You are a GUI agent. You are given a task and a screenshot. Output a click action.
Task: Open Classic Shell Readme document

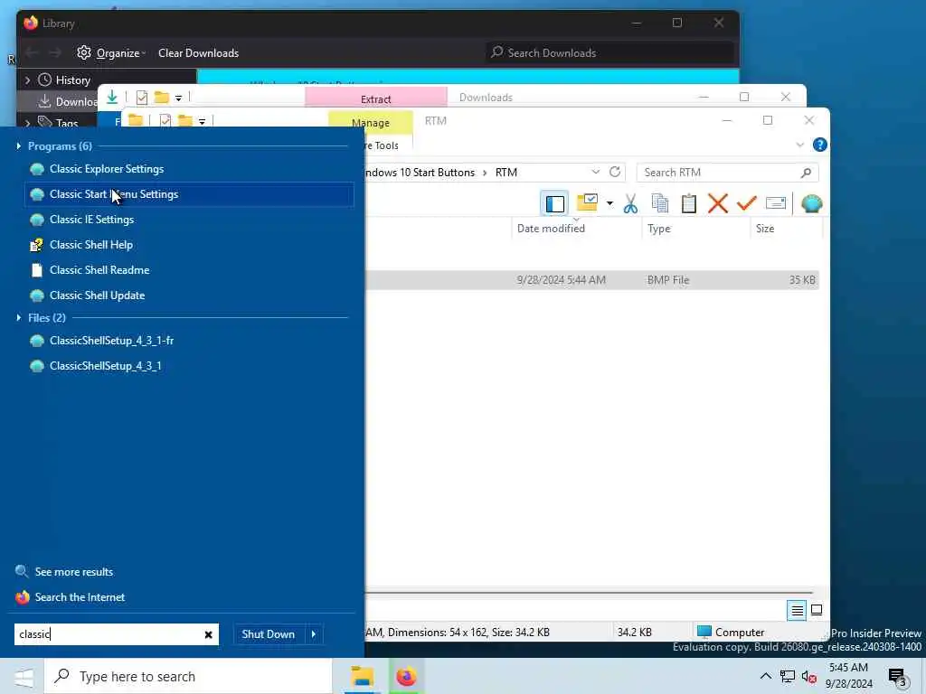click(x=99, y=270)
